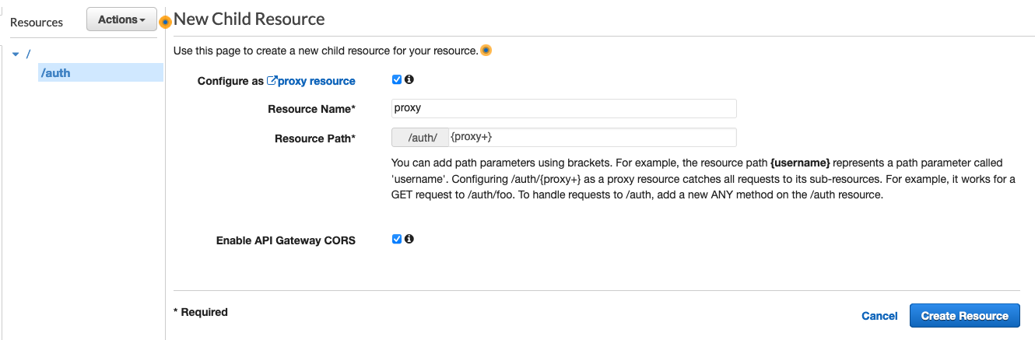Select the root "/" resource
The width and height of the screenshot is (1035, 340).
(29, 54)
